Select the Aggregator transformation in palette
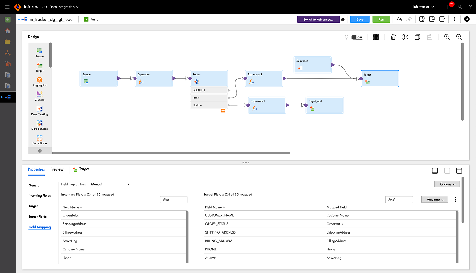 (x=39, y=82)
